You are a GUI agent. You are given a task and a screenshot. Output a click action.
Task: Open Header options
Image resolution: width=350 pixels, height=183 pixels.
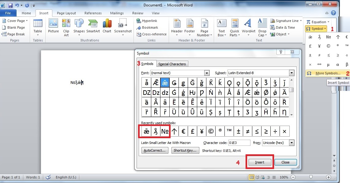coord(177,27)
